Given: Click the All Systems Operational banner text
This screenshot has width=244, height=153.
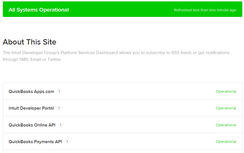Looking at the screenshot, I should 39,10.
